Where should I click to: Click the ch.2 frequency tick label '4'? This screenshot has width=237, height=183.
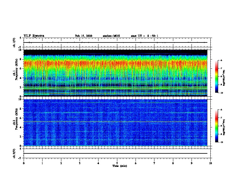point(21,127)
